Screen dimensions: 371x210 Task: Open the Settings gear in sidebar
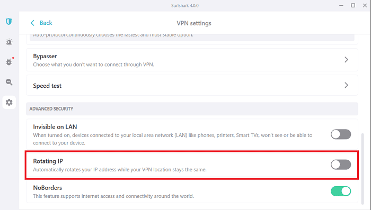pyautogui.click(x=9, y=102)
